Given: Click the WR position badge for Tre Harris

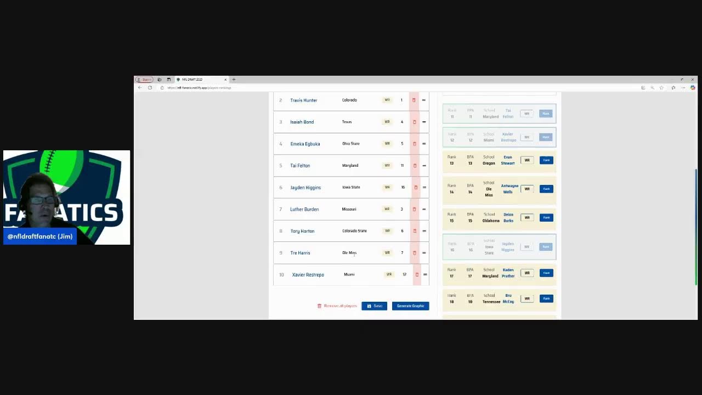Looking at the screenshot, I should (387, 253).
